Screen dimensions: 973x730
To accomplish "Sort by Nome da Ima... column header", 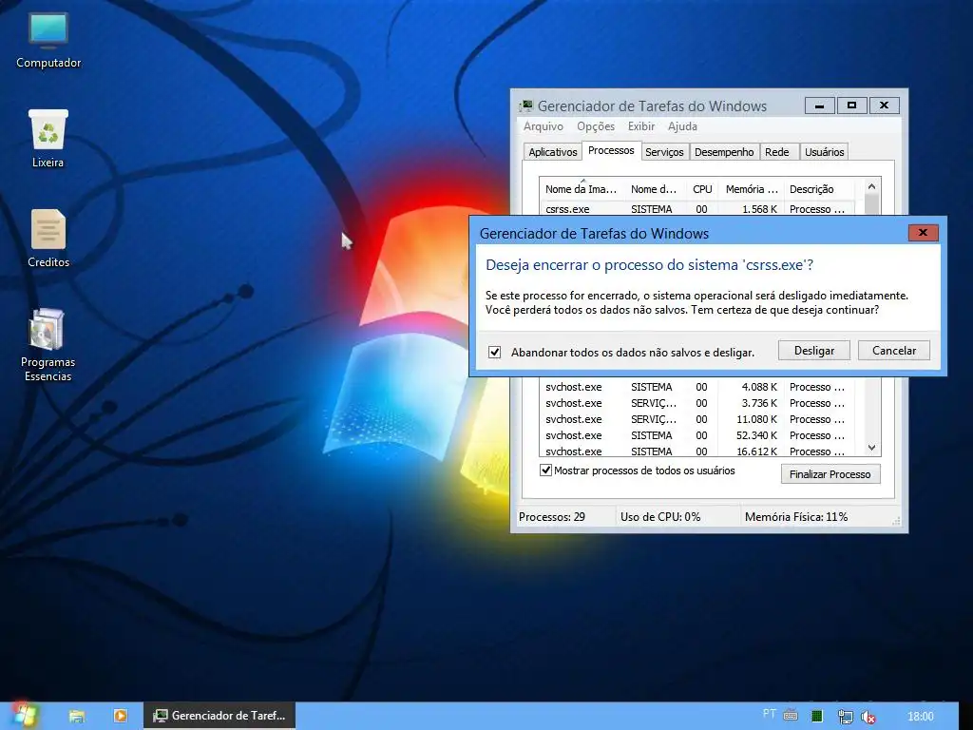I will [x=582, y=189].
